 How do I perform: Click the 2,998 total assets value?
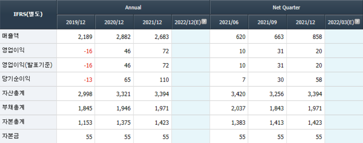pyautogui.click(x=86, y=94)
